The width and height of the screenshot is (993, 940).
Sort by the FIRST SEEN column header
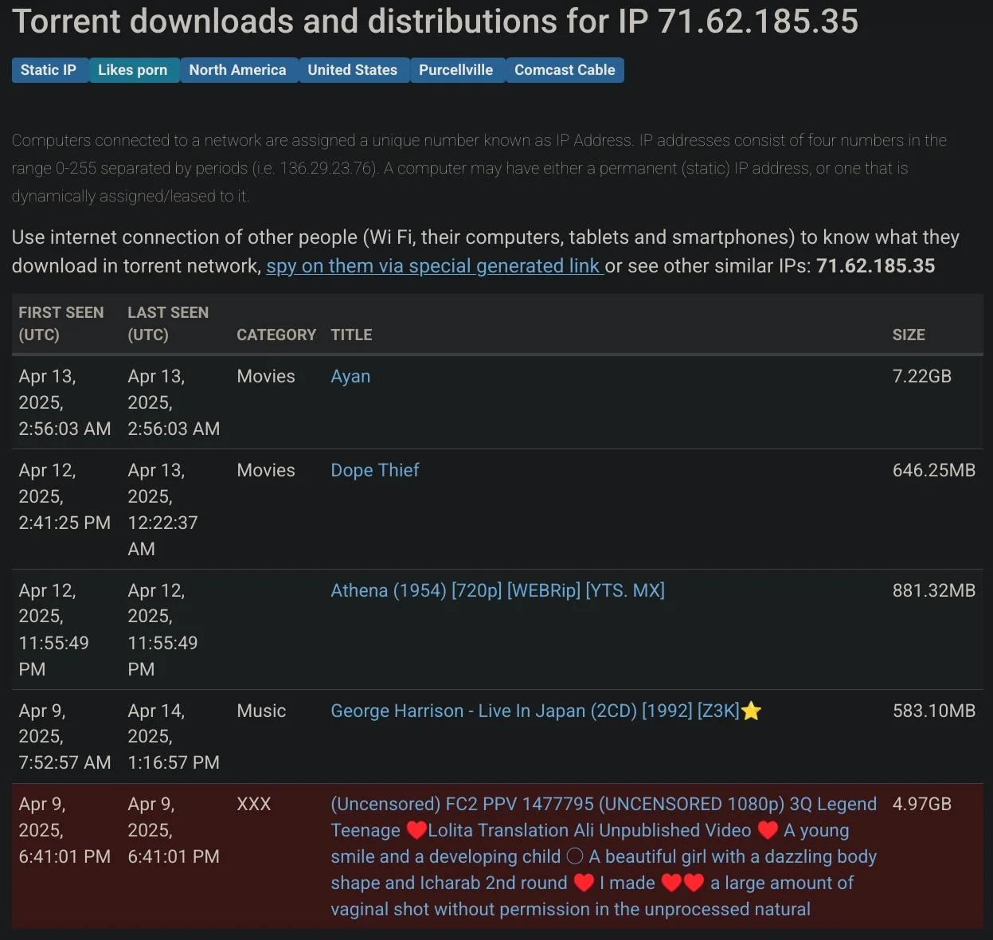coord(61,323)
